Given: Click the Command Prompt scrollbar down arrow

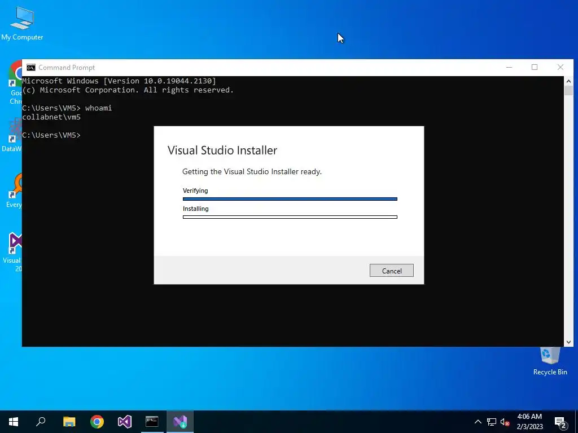Looking at the screenshot, I should coord(568,342).
